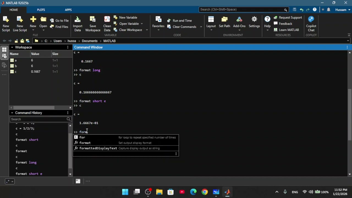Expand the Clear Commands dropdown arrow
This screenshot has width=352, height=198.
pos(201,27)
